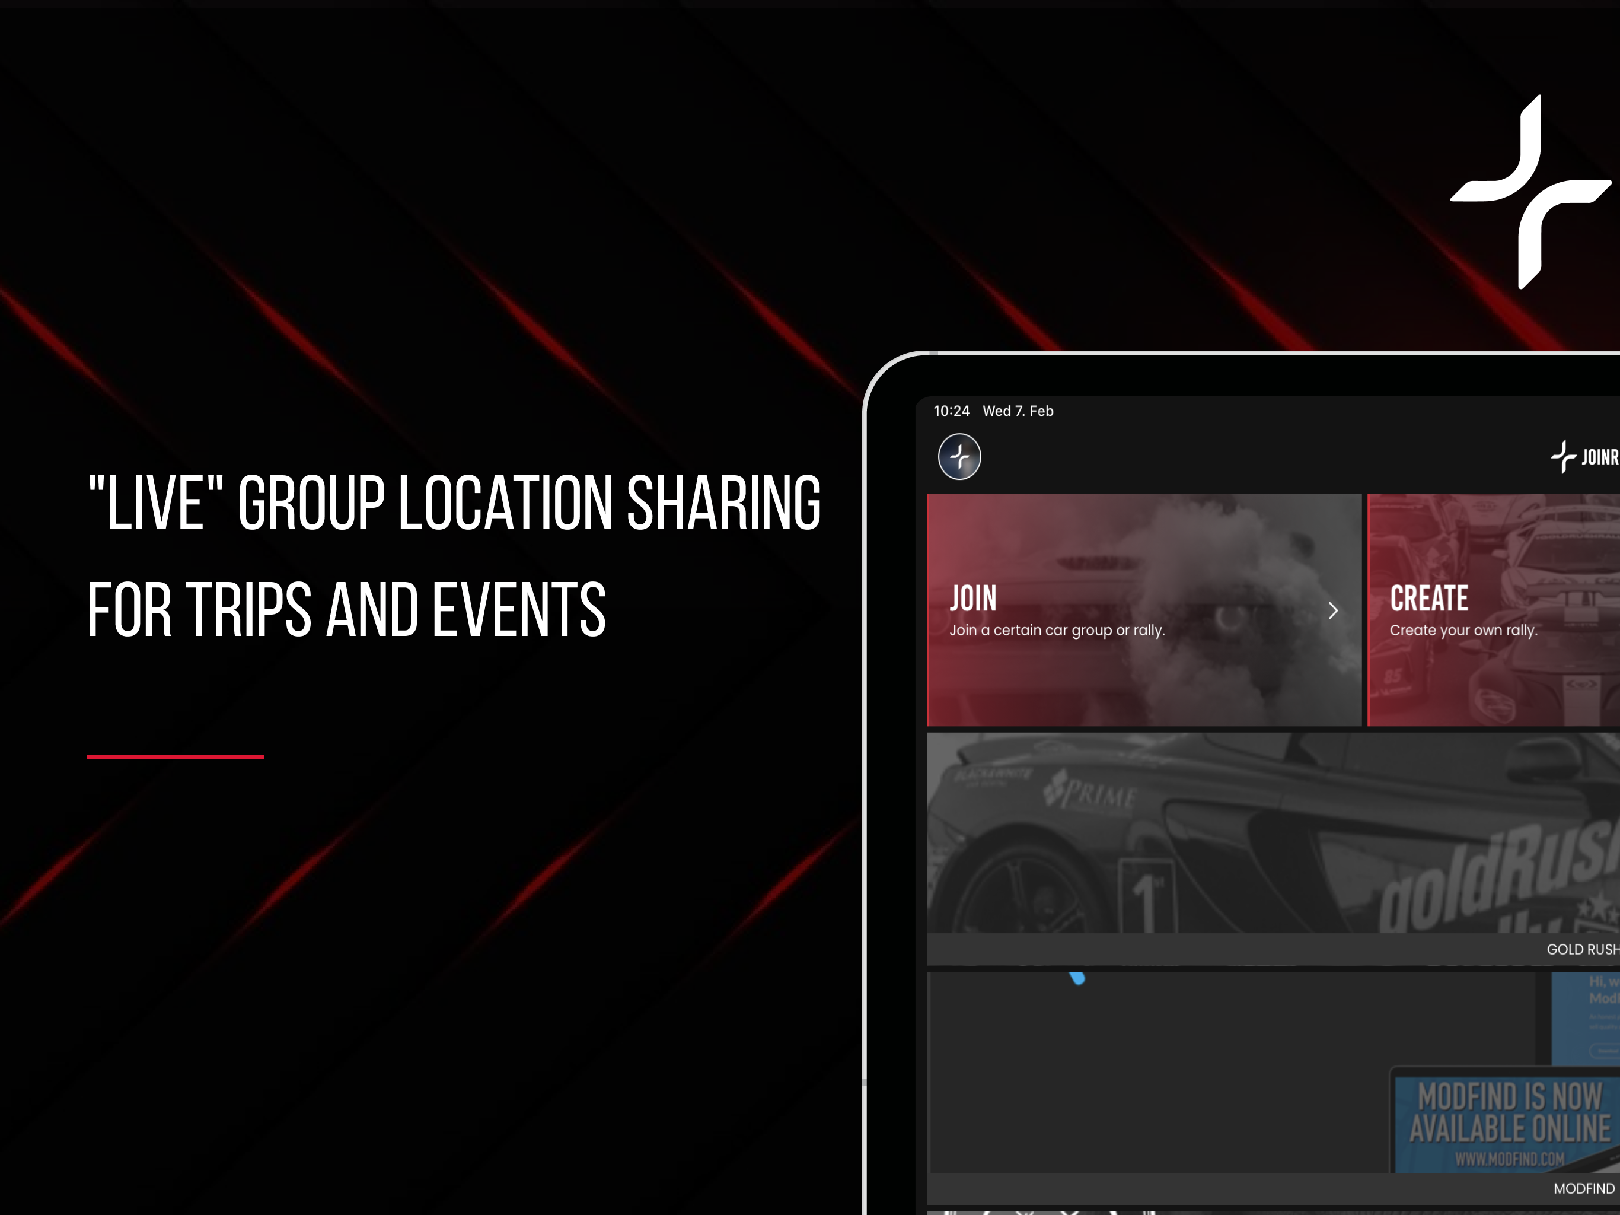Open the GOLD RUSH label bar
Screen dimensions: 1620x1215
pyautogui.click(x=1582, y=949)
